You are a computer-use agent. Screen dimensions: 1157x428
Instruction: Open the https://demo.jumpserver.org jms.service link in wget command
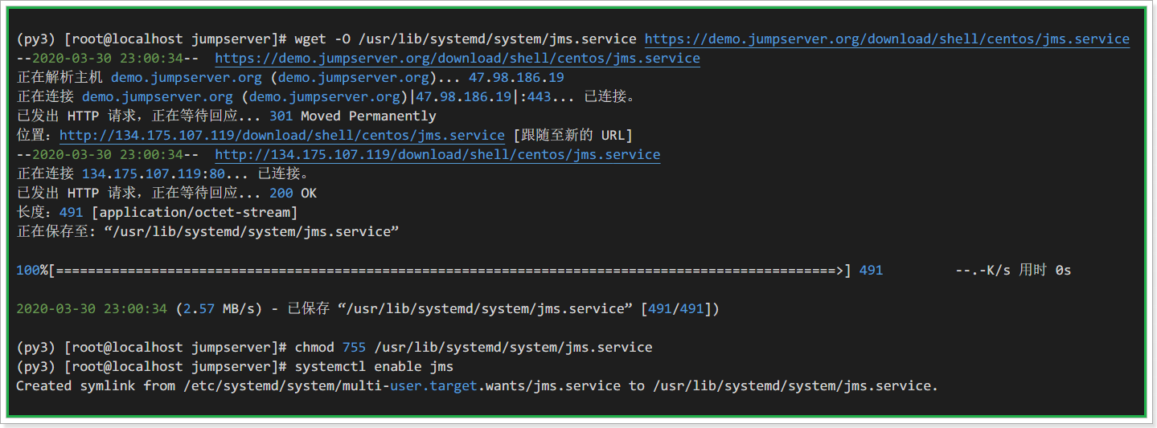[887, 39]
